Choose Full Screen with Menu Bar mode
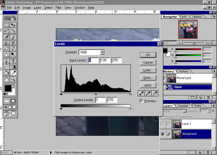Screen dimensions: 217x155 click(x=10, y=107)
